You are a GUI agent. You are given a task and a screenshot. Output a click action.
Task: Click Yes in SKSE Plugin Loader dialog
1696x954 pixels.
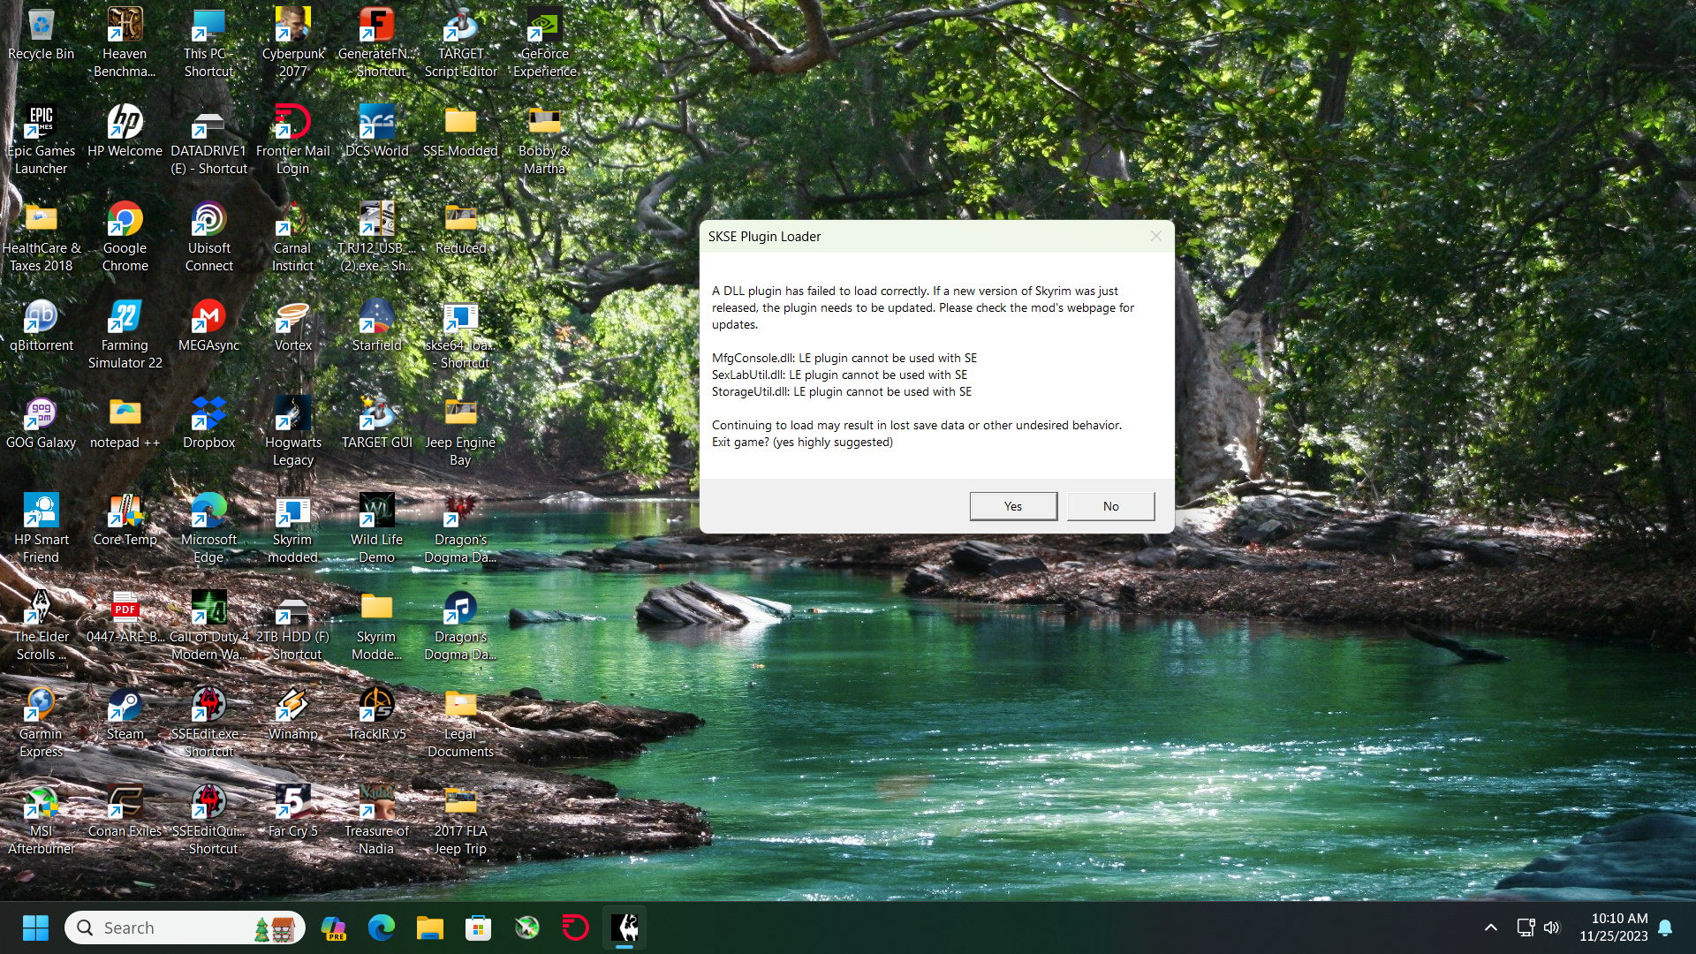pos(1013,506)
